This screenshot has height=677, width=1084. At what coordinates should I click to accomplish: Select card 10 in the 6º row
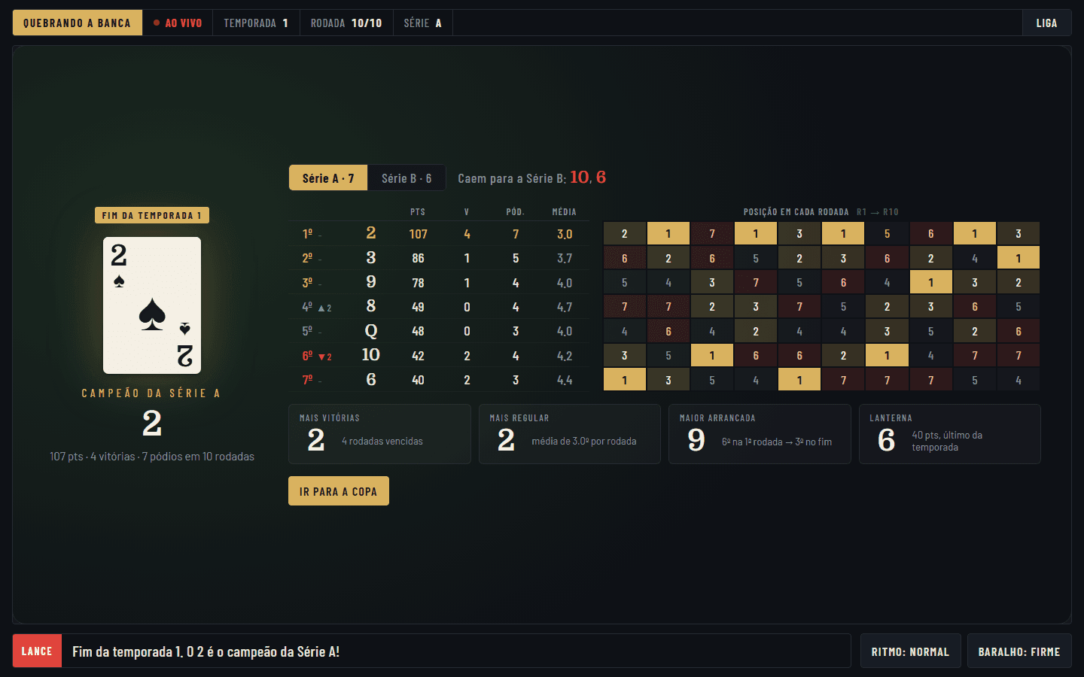[x=371, y=355]
